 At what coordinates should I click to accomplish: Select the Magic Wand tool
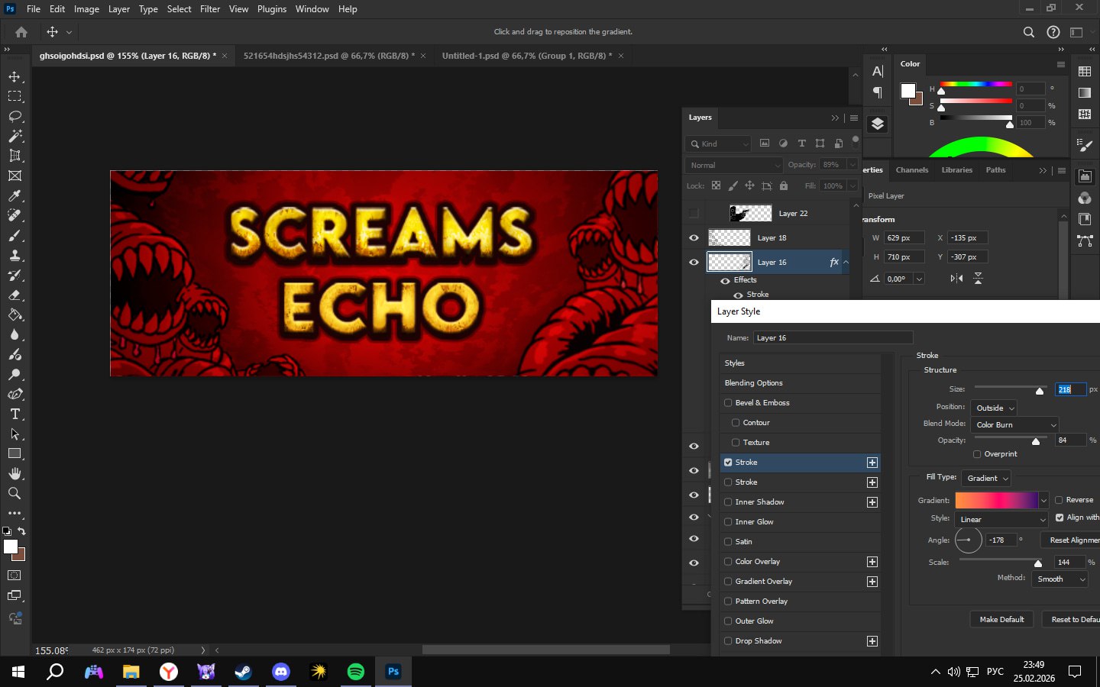(15, 136)
